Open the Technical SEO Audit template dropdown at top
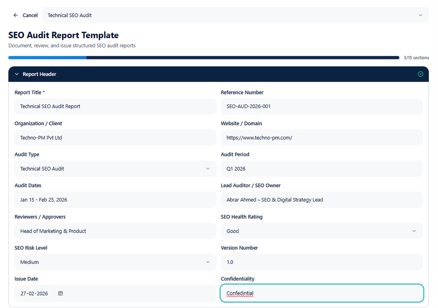 click(235, 15)
